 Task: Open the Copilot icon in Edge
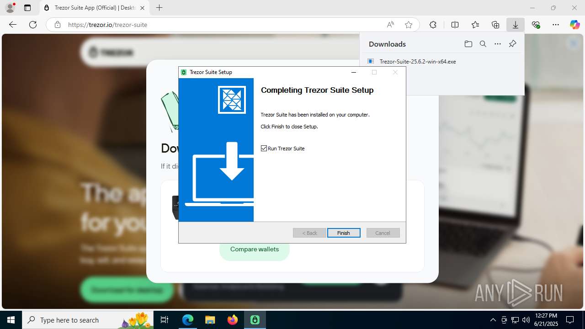click(574, 25)
